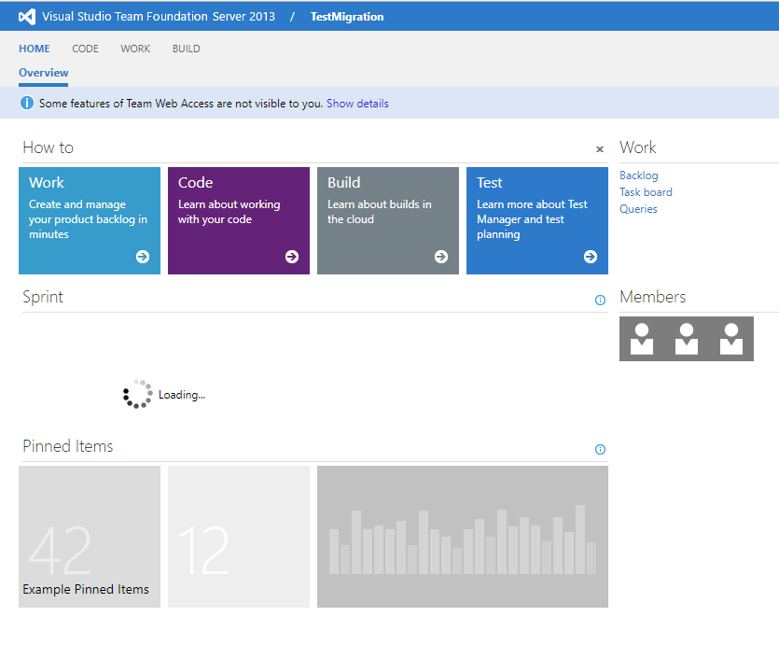Viewport: 779px width, 645px height.
Task: Click the 'How to' heading
Action: click(x=49, y=147)
